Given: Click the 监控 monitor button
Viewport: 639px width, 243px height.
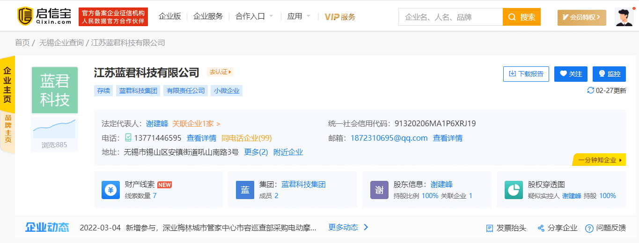Looking at the screenshot, I should coord(609,74).
